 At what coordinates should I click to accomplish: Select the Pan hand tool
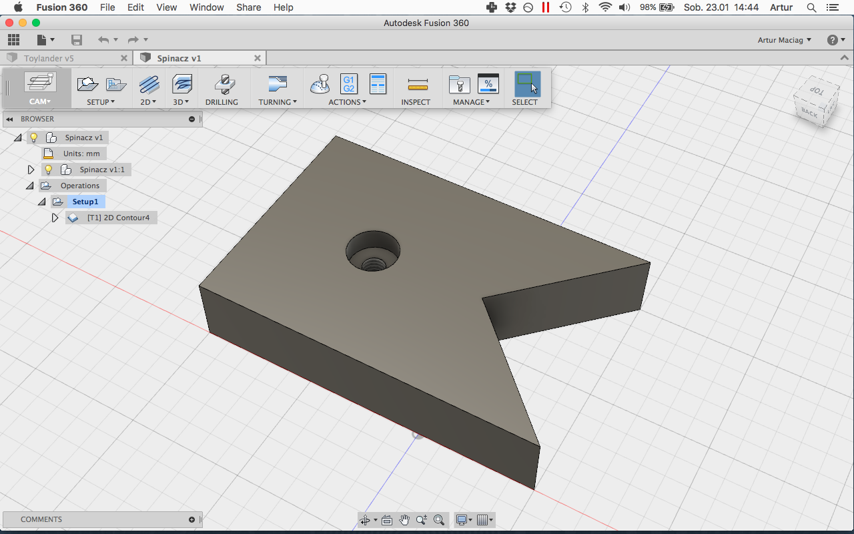pos(404,520)
